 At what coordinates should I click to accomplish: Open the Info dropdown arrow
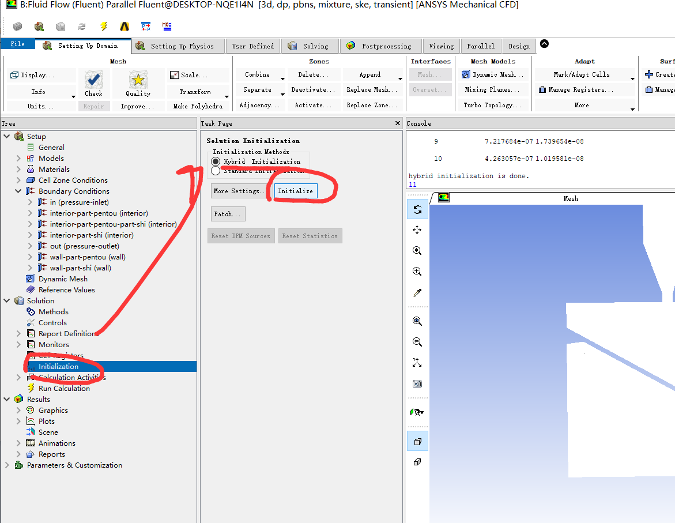pos(73,96)
